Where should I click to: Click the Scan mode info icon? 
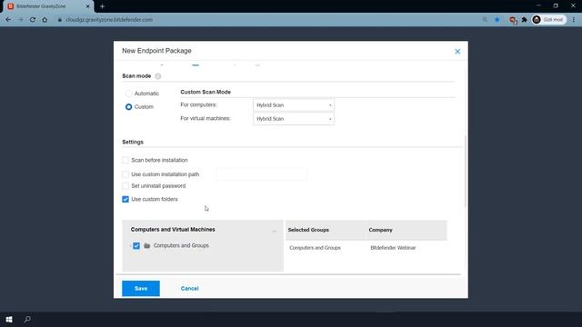click(x=157, y=76)
